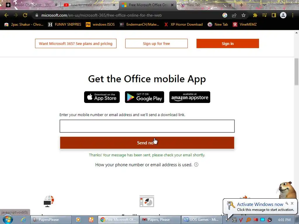Launch Internet Explorer from the taskbar

(23, 220)
